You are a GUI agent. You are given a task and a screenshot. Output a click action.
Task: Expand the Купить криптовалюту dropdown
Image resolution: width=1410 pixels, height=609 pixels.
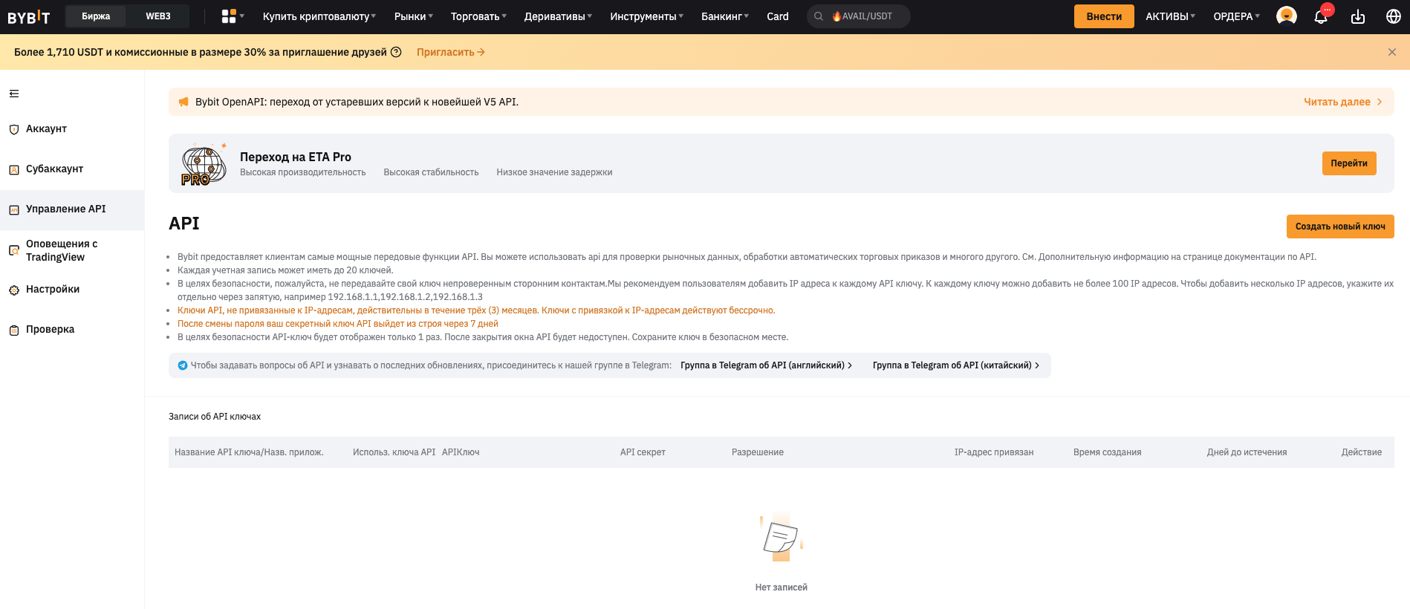pyautogui.click(x=319, y=16)
